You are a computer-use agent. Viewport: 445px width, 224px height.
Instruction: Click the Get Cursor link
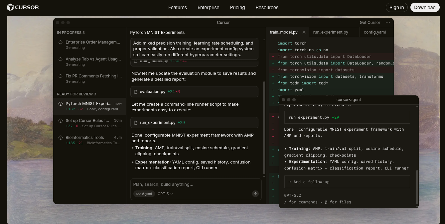(370, 23)
